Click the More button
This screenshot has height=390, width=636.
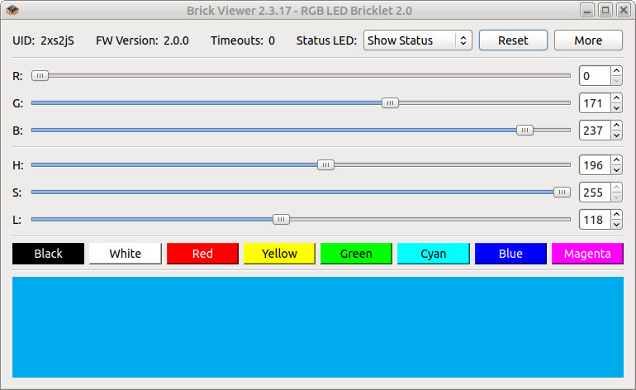tap(588, 40)
